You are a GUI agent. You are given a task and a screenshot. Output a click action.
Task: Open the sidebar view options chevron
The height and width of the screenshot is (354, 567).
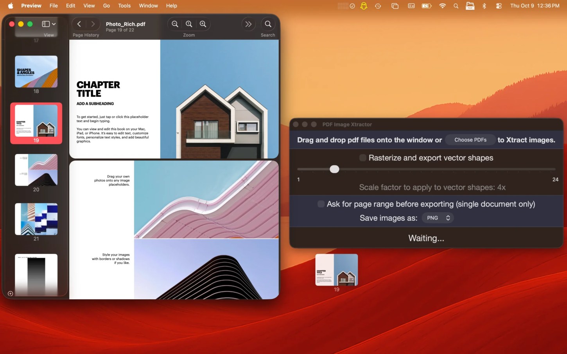[54, 24]
